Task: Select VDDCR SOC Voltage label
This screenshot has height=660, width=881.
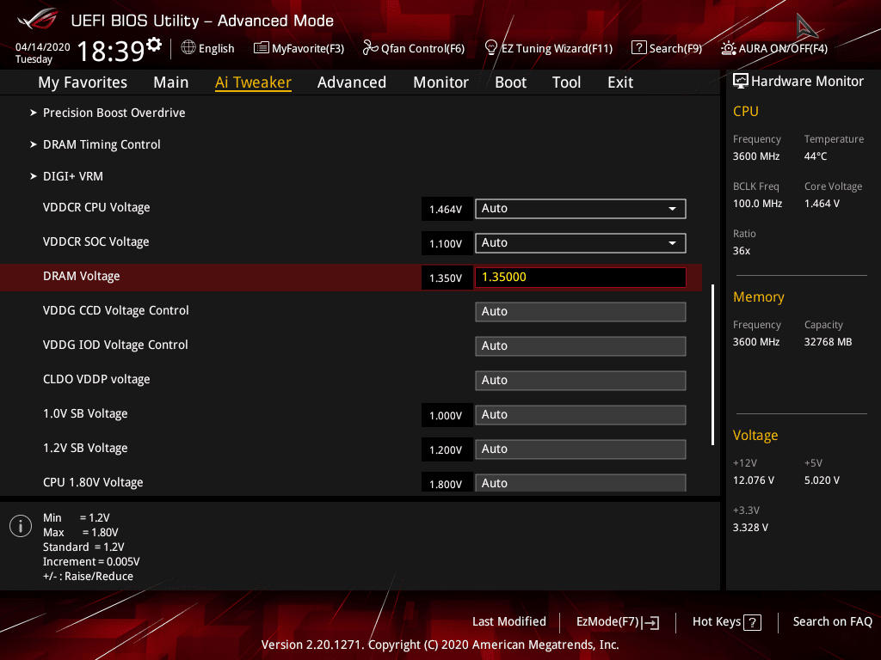Action: point(96,241)
